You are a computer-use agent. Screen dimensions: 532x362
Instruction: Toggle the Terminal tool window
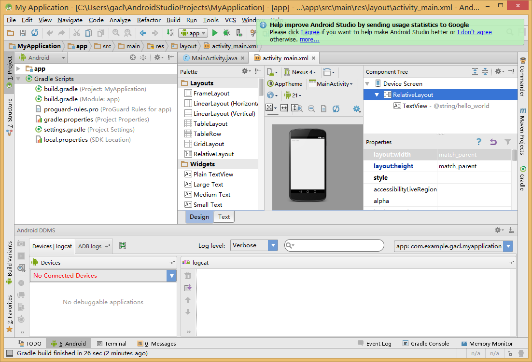coord(112,344)
